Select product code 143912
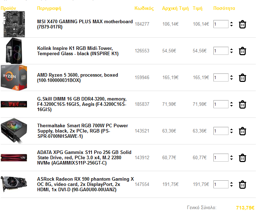Image resolution: width=259 pixels, height=213 pixels. [142, 158]
